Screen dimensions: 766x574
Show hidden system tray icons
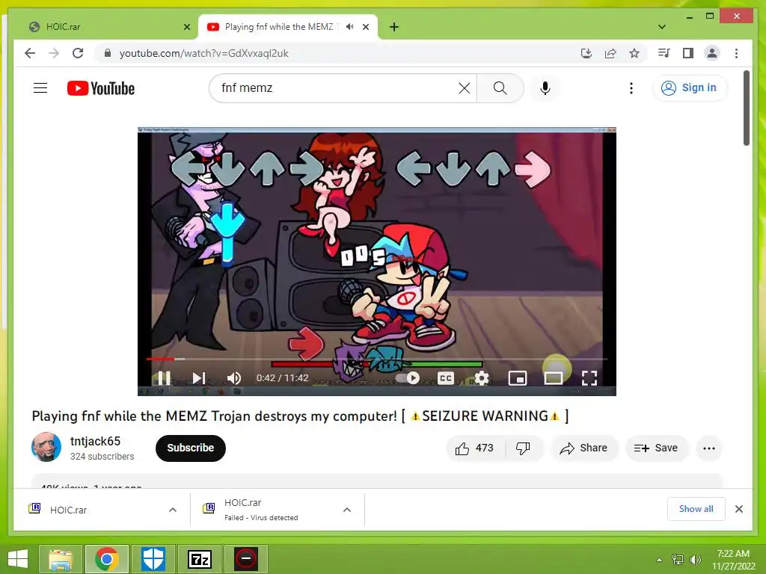click(660, 559)
